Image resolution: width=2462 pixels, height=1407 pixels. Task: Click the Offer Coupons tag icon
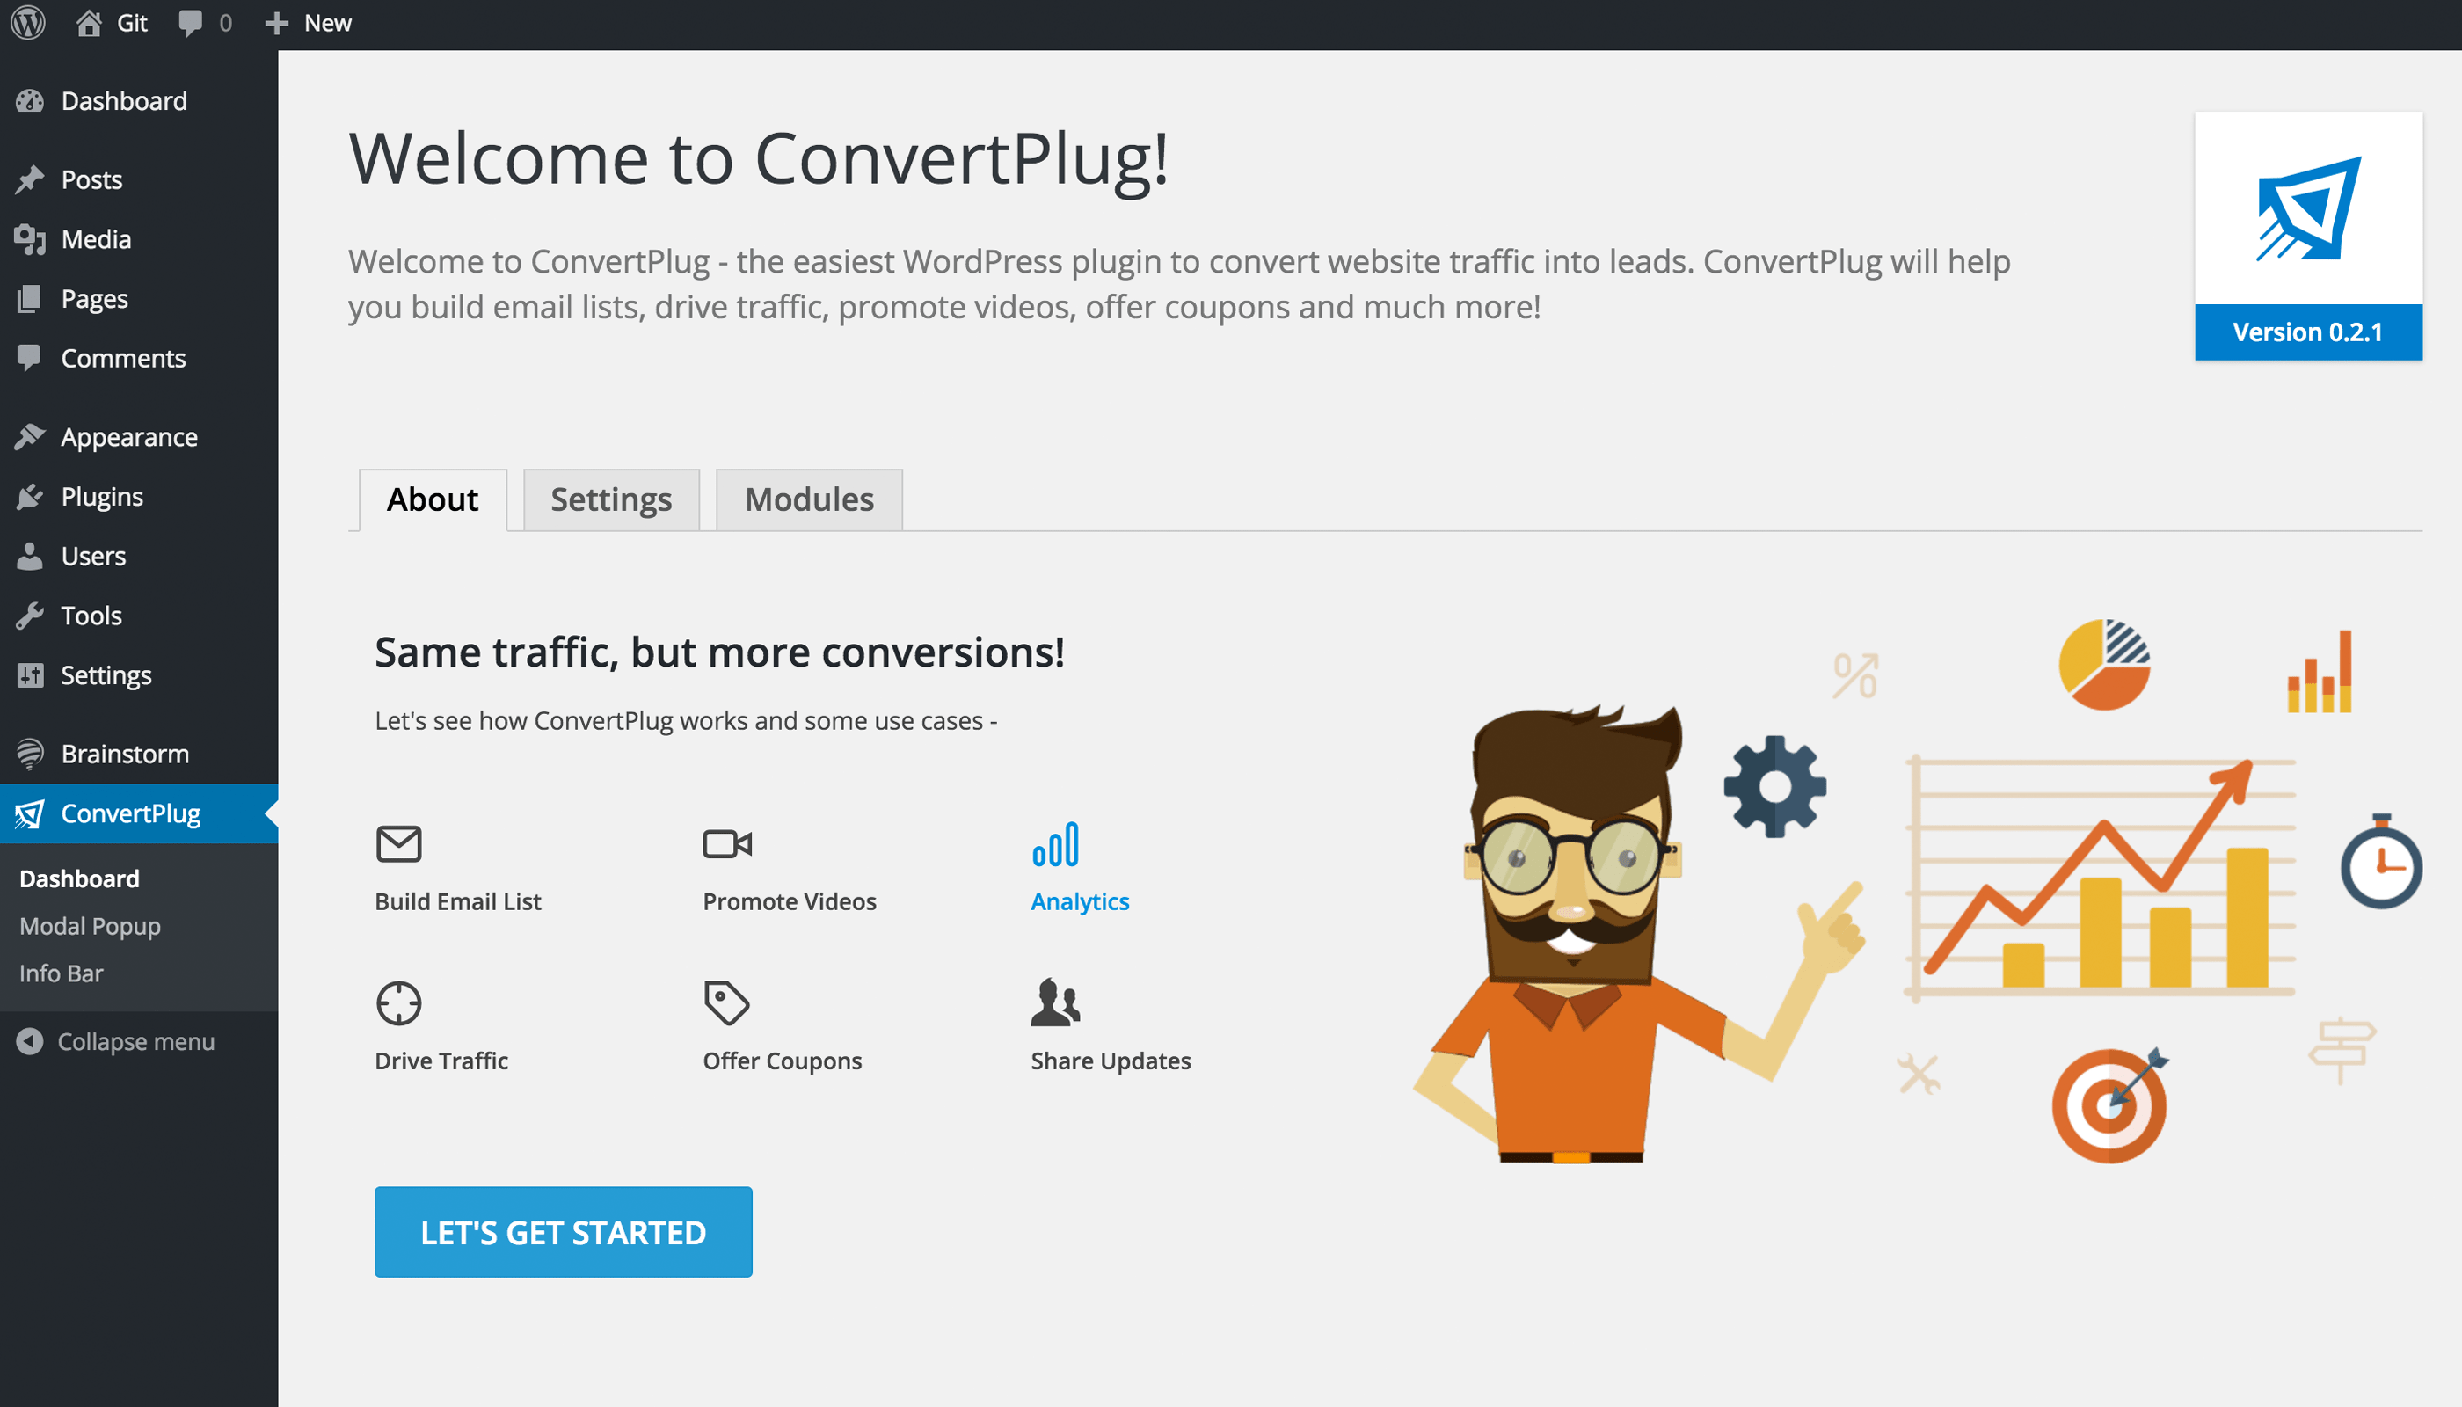(x=726, y=1003)
